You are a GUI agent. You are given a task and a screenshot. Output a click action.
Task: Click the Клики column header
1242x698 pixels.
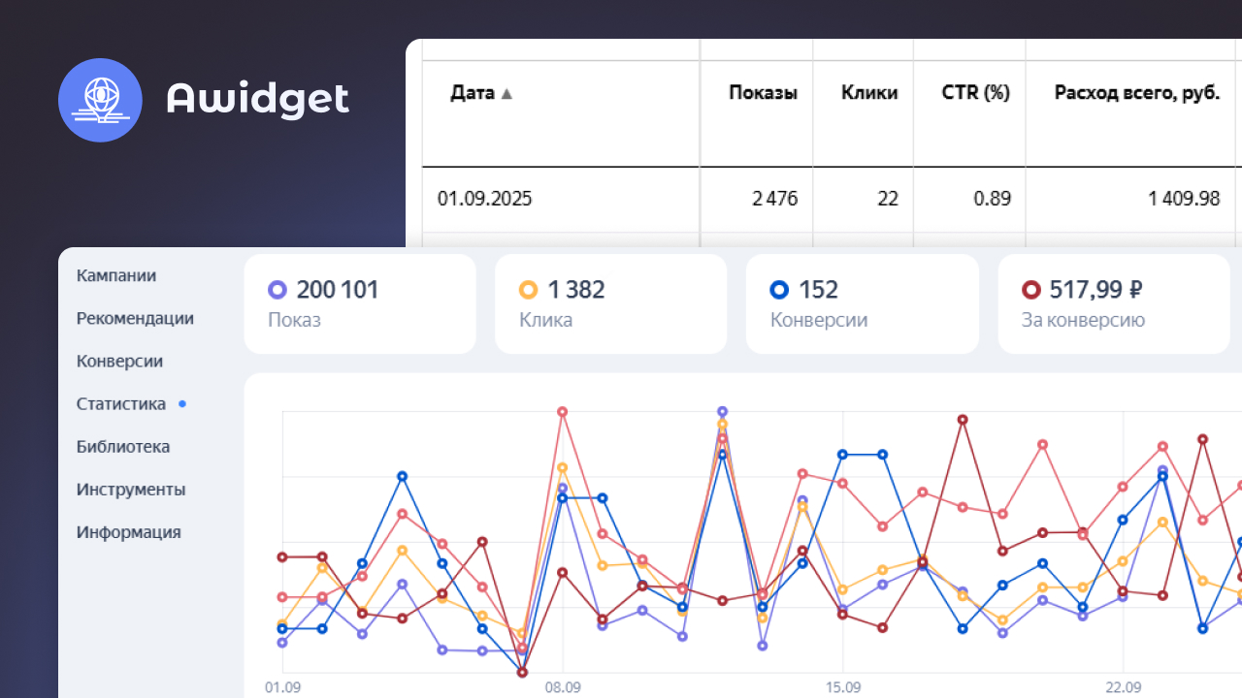[869, 93]
